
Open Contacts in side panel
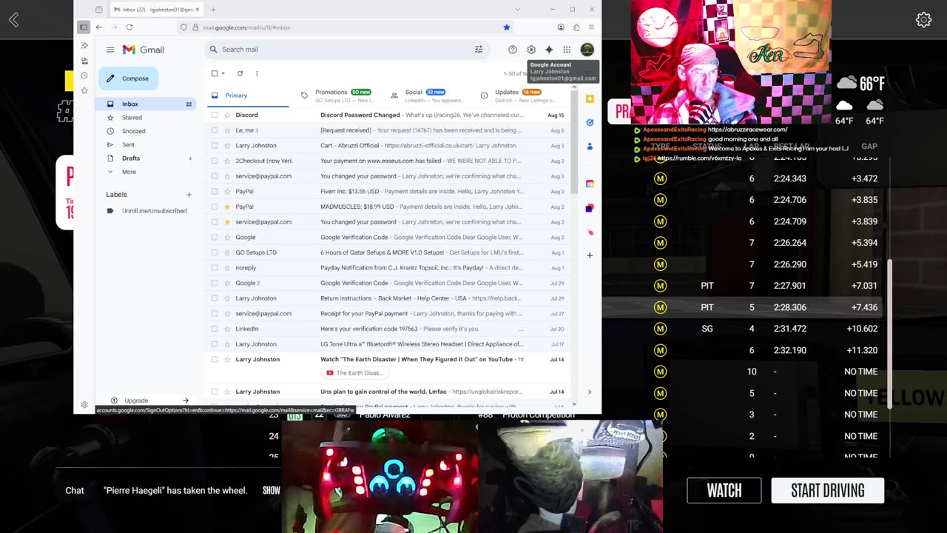point(590,147)
